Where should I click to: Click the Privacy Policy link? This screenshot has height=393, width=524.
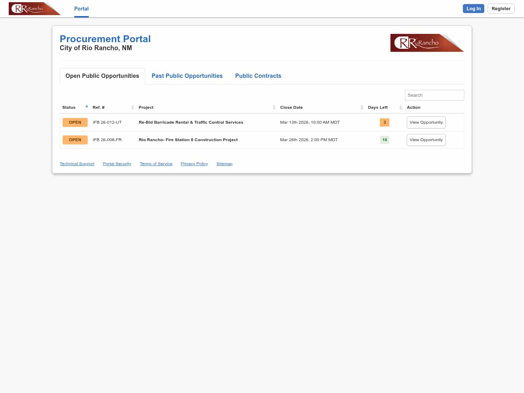[194, 164]
